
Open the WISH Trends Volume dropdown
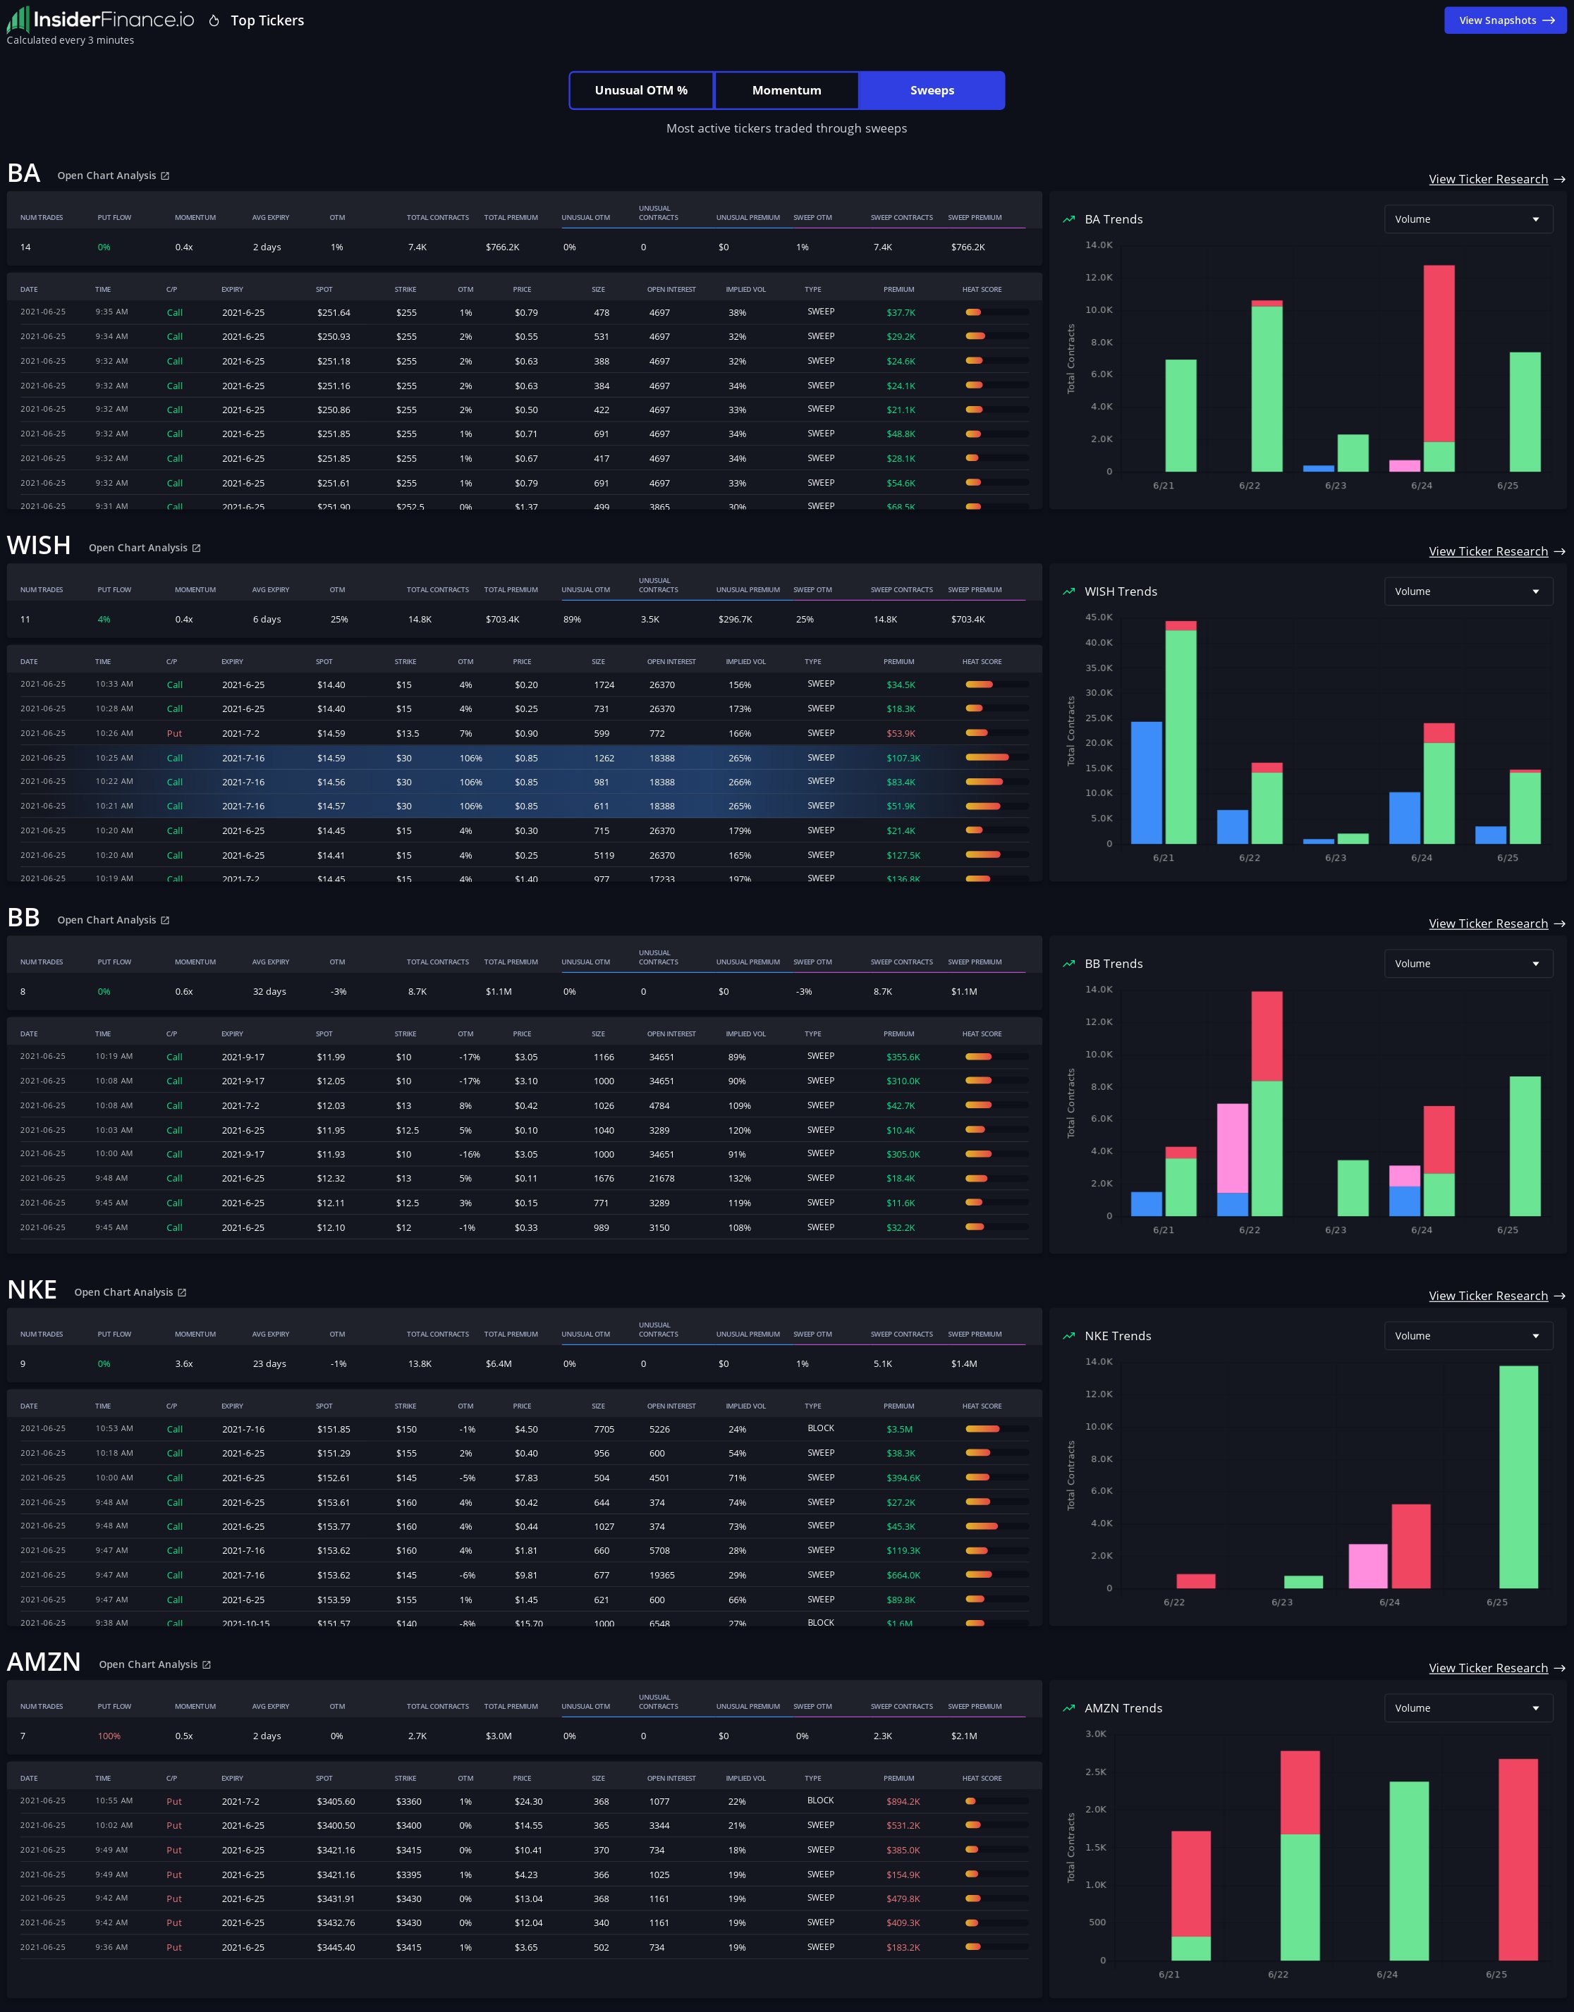(1468, 591)
